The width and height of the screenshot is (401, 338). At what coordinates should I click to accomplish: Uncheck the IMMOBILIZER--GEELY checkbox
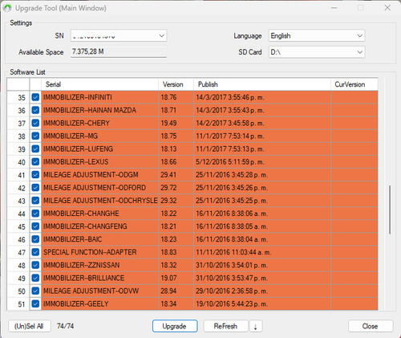click(x=35, y=303)
